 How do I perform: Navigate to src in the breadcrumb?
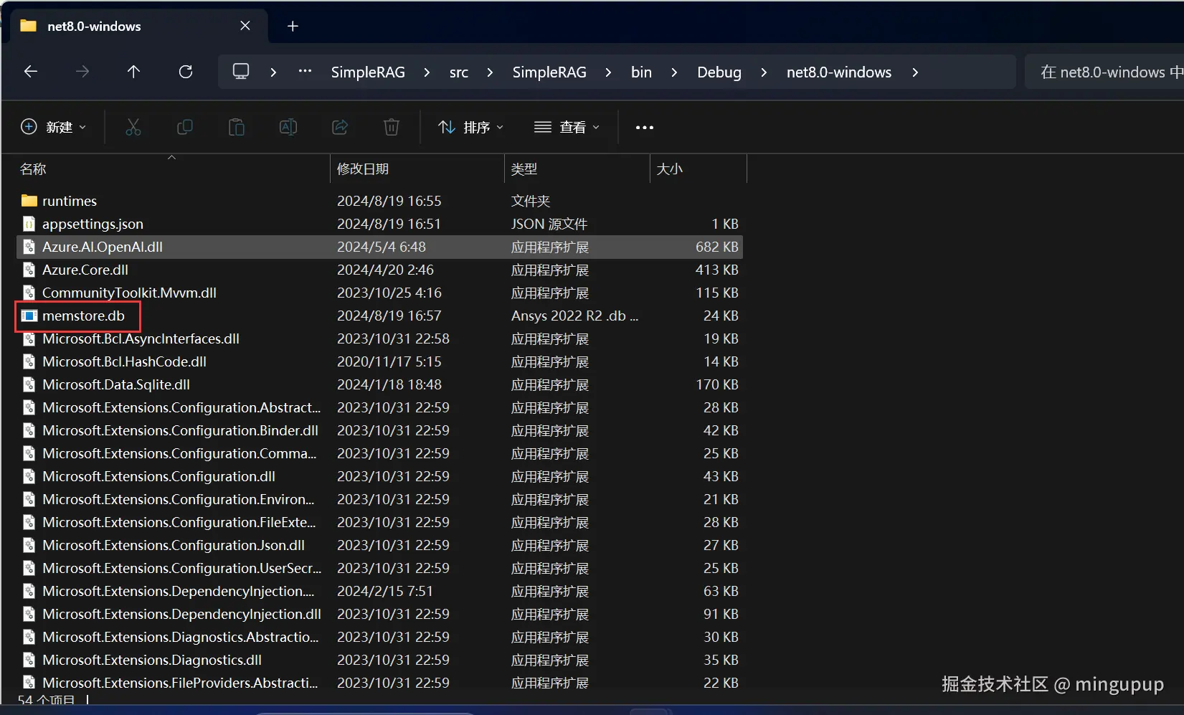pyautogui.click(x=459, y=72)
